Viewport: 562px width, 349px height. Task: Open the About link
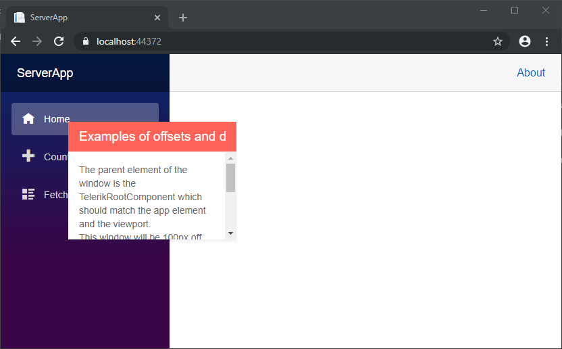point(530,73)
